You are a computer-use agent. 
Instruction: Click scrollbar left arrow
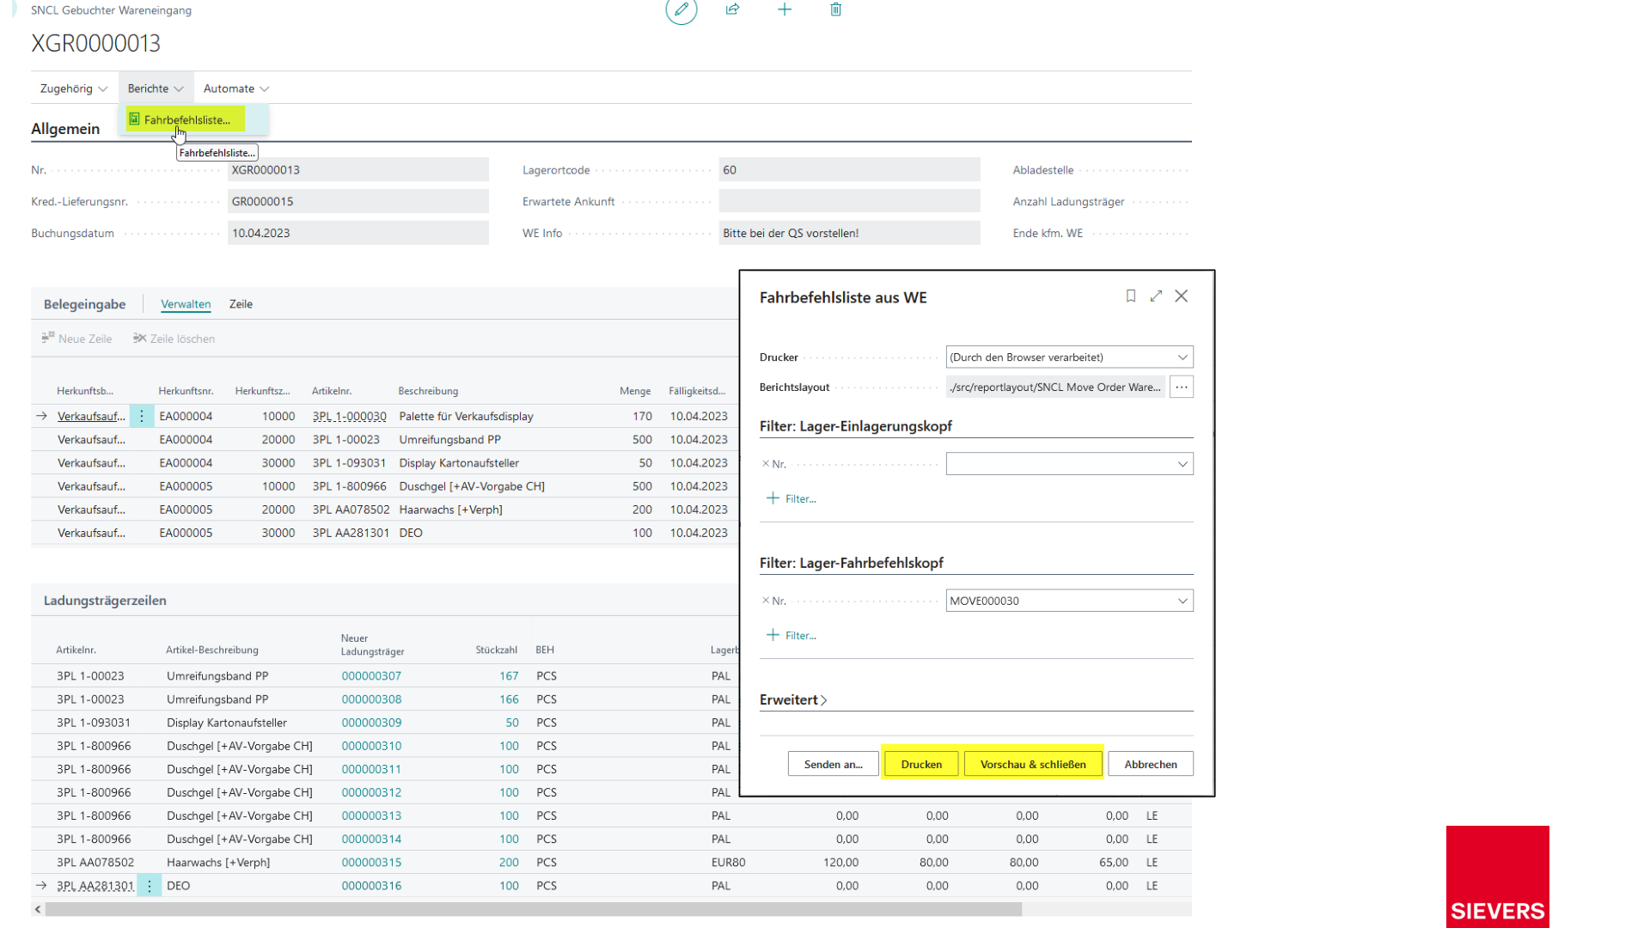[x=38, y=908]
